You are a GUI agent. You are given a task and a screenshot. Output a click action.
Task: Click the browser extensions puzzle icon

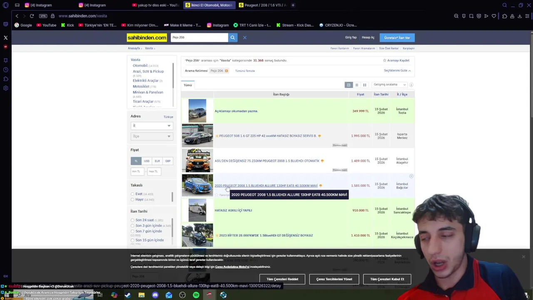505,16
